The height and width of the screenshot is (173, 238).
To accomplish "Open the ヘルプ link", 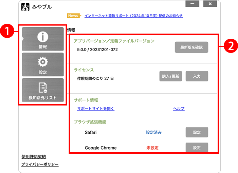I will pyautogui.click(x=179, y=109).
